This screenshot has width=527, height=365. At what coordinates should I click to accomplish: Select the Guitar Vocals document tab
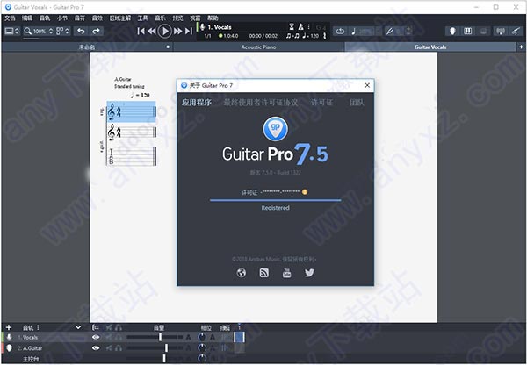click(430, 47)
